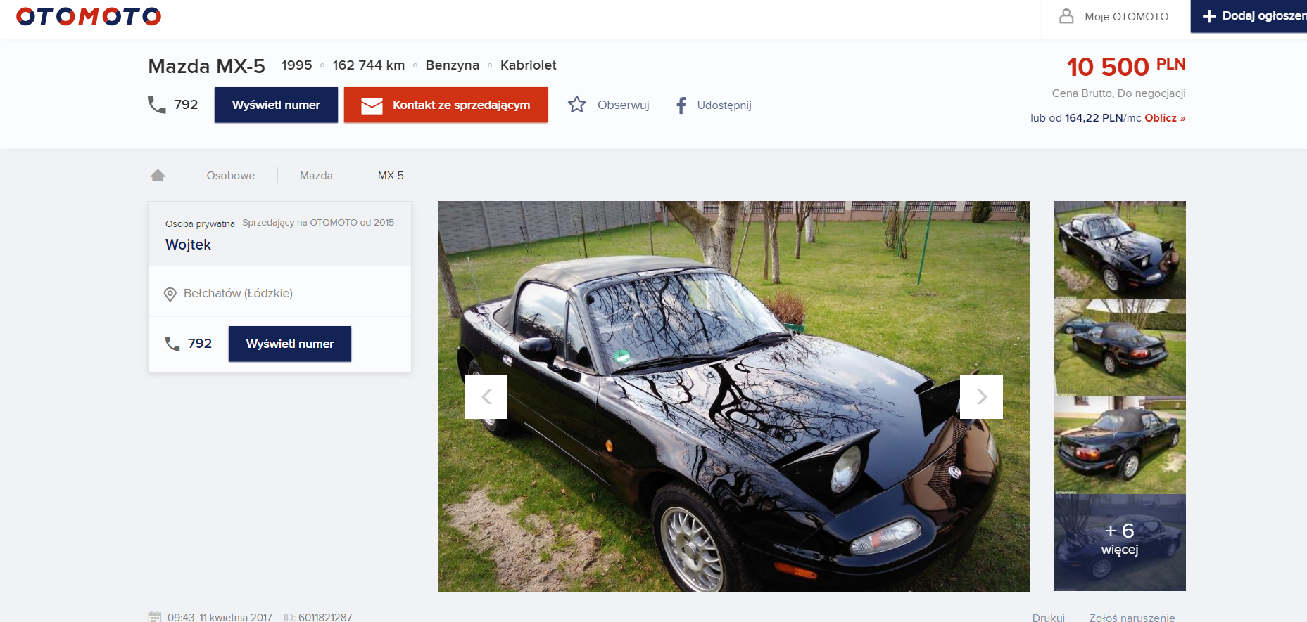The height and width of the screenshot is (622, 1307).
Task: Click the Obserwuj label
Action: 623,105
